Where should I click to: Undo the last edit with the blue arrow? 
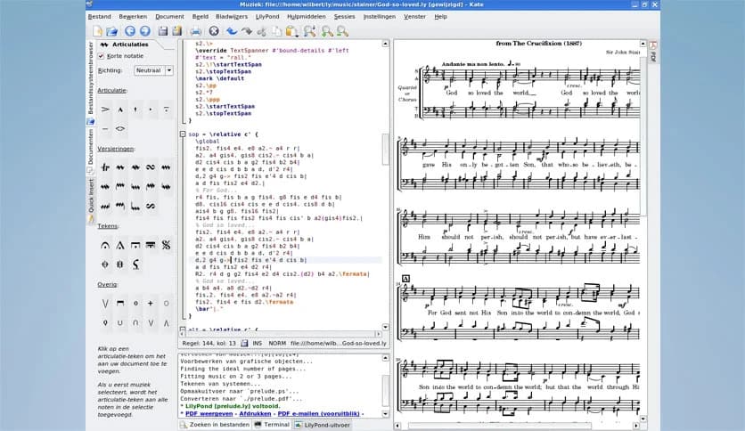232,31
